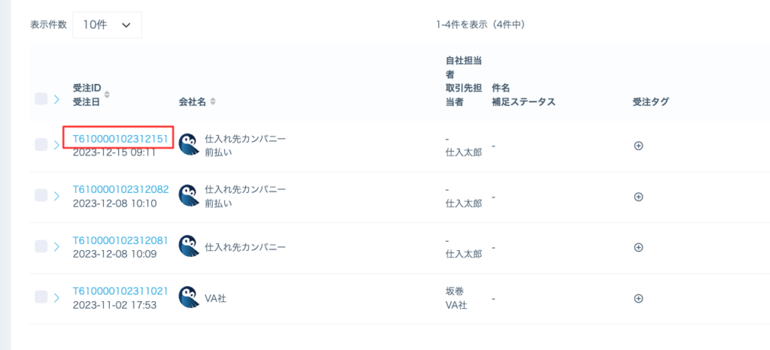The height and width of the screenshot is (350, 770).
Task: Open order link T610000102312151
Action: (x=120, y=139)
